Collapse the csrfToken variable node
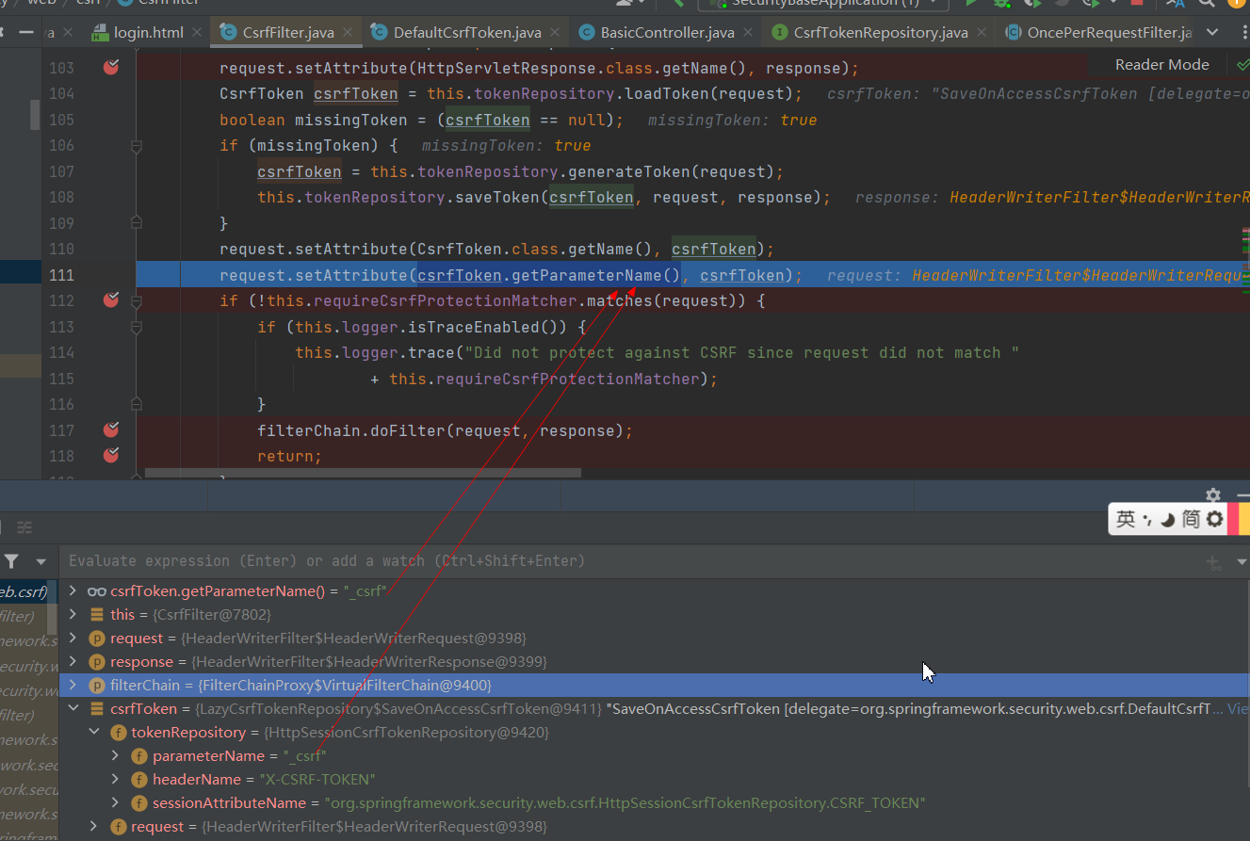1250x841 pixels. click(x=73, y=708)
